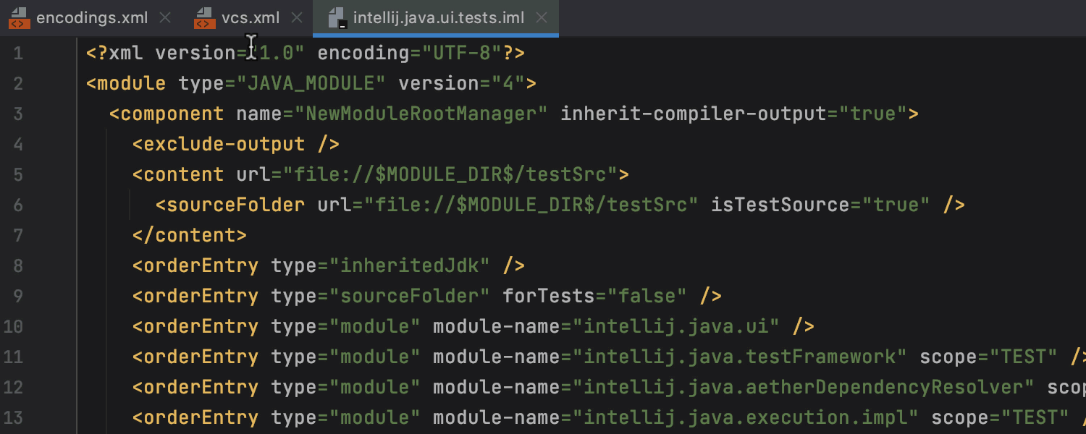The width and height of the screenshot is (1086, 434).
Task: Click the "inheritedJdk" value
Action: tap(410, 266)
